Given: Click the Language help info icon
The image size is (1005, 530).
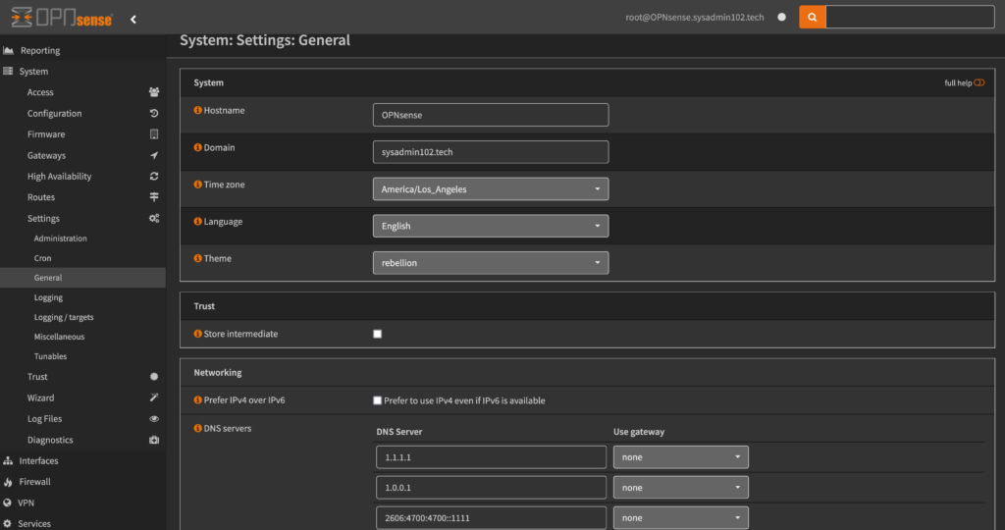Looking at the screenshot, I should (x=197, y=221).
